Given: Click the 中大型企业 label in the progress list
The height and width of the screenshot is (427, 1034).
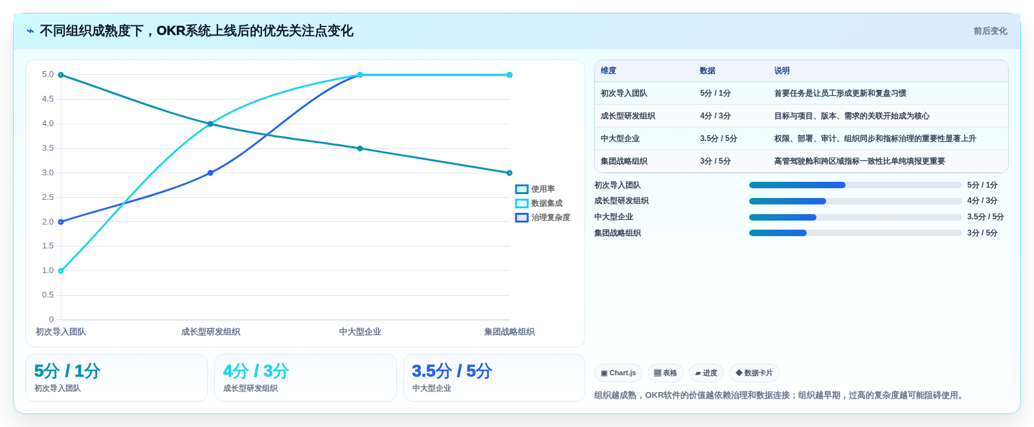Looking at the screenshot, I should [614, 217].
